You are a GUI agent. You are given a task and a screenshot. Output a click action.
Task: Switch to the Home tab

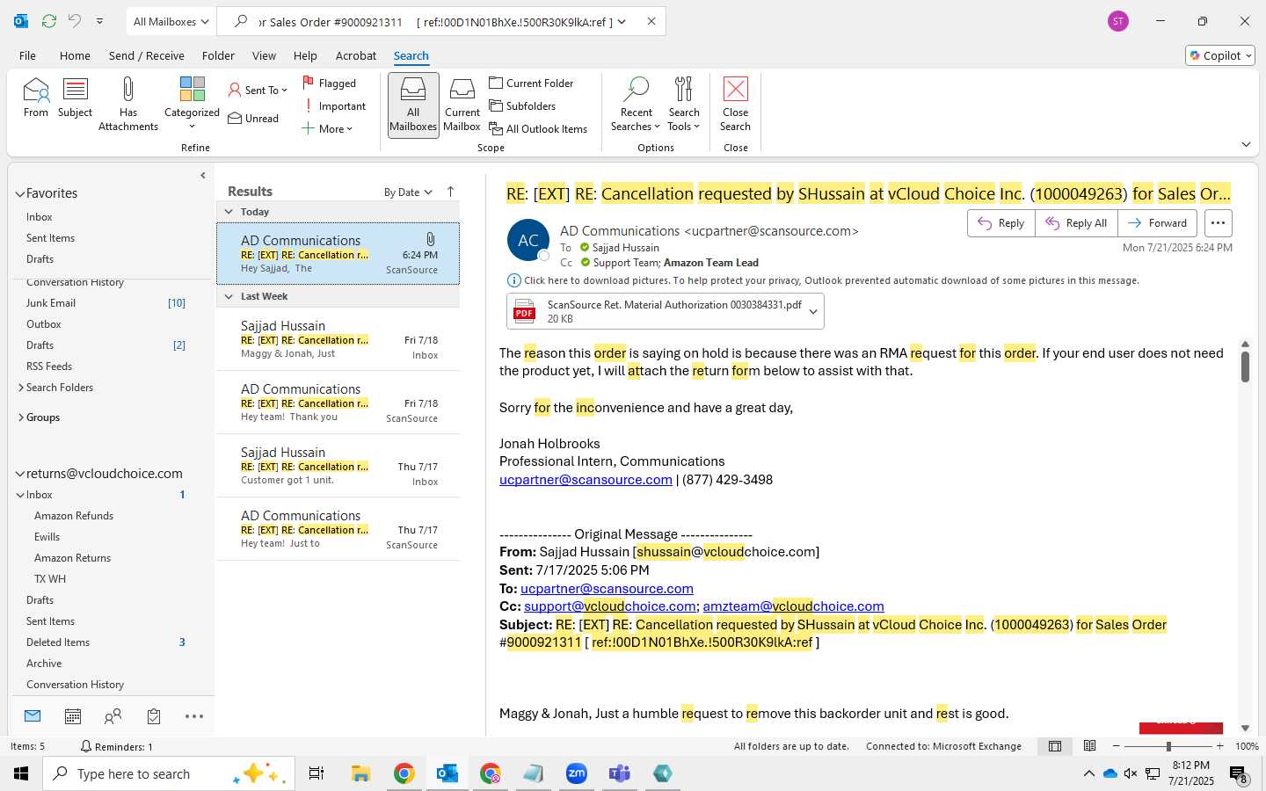pos(75,55)
